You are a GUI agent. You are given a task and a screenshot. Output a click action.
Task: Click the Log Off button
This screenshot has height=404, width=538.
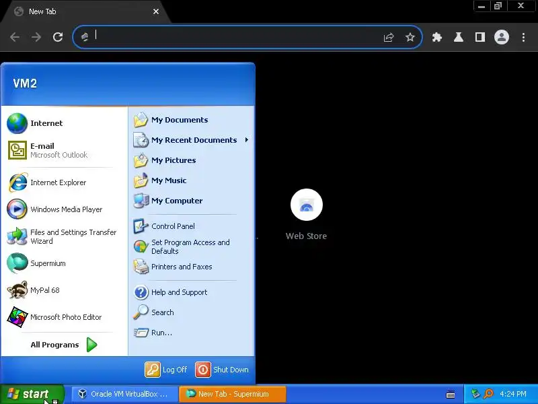166,370
